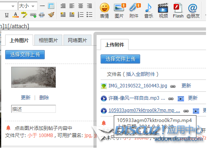Align text to the left
Viewport: 210px width, 149px height.
(72, 6)
